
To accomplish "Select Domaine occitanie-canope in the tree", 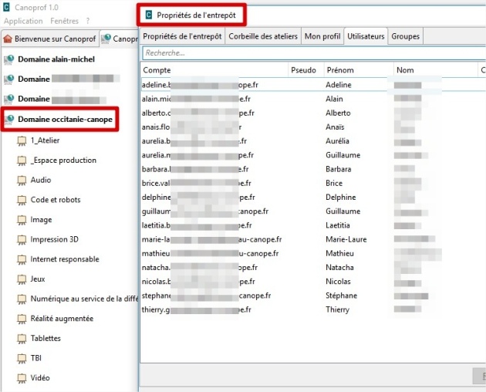I will click(x=65, y=120).
